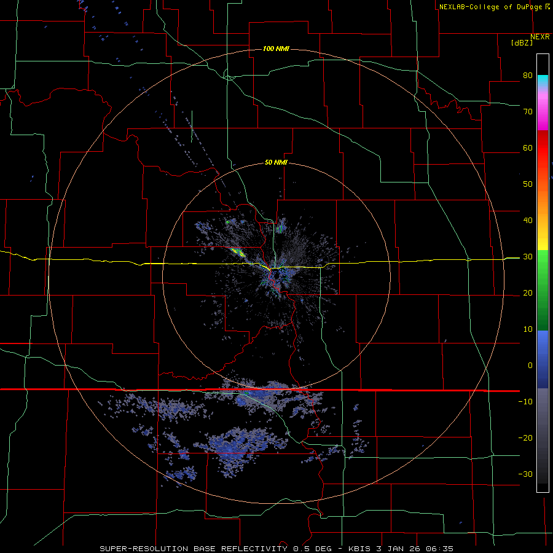553x553 pixels.
Task: Click the 80 dBZ scale value
Action: click(528, 76)
